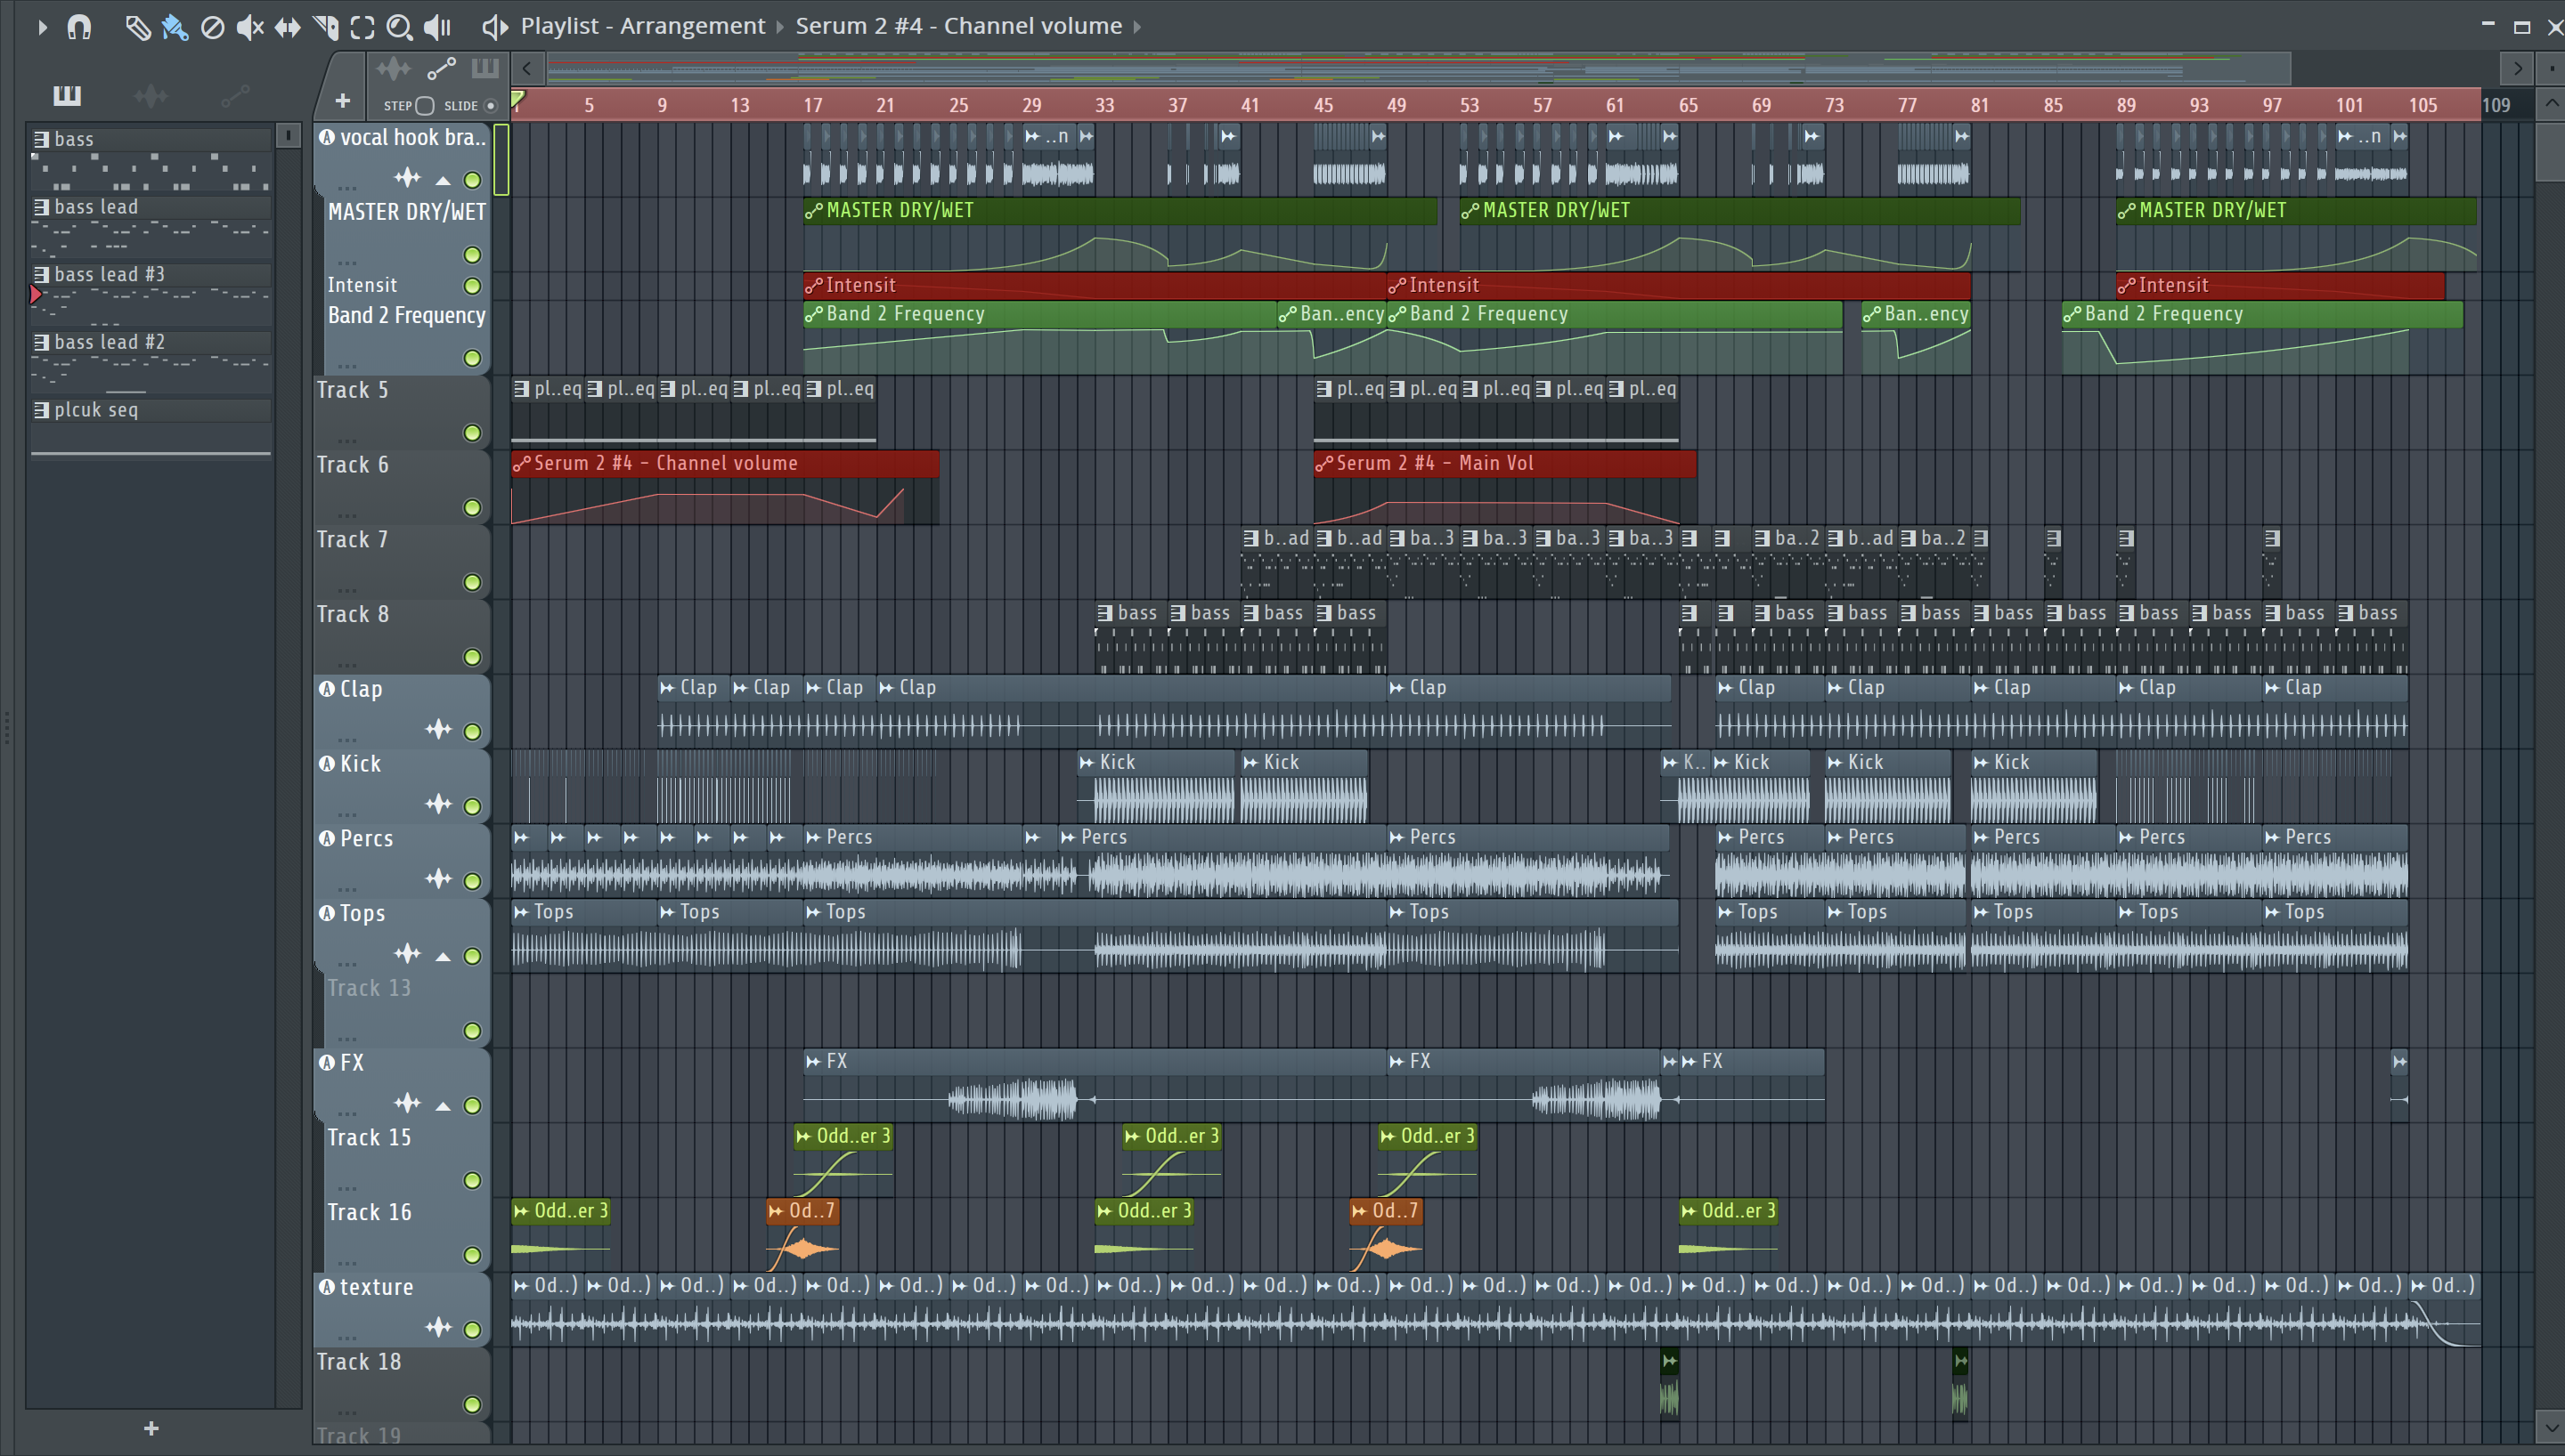Viewport: 2565px width, 1456px height.
Task: Click the audio waveform icon above STEP
Action: pos(393,69)
